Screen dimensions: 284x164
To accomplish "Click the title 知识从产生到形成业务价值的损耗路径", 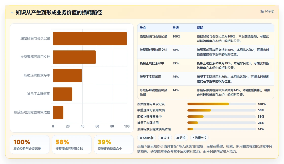I will coord(59,12).
